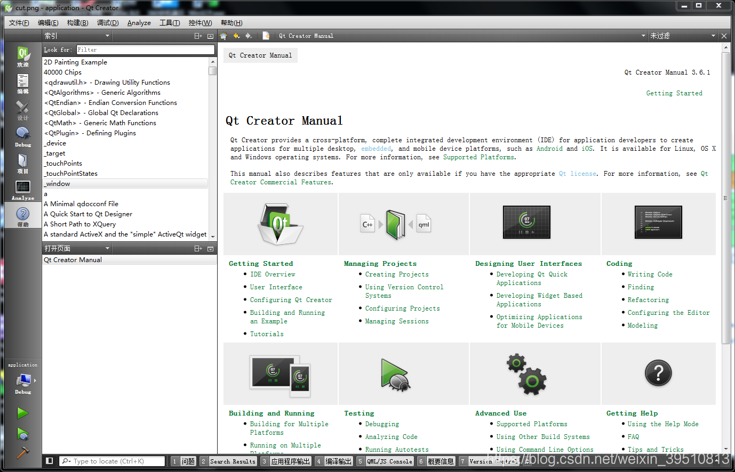This screenshot has height=472, width=735.
Task: Toggle the left sidebar visibility
Action: tap(50, 461)
